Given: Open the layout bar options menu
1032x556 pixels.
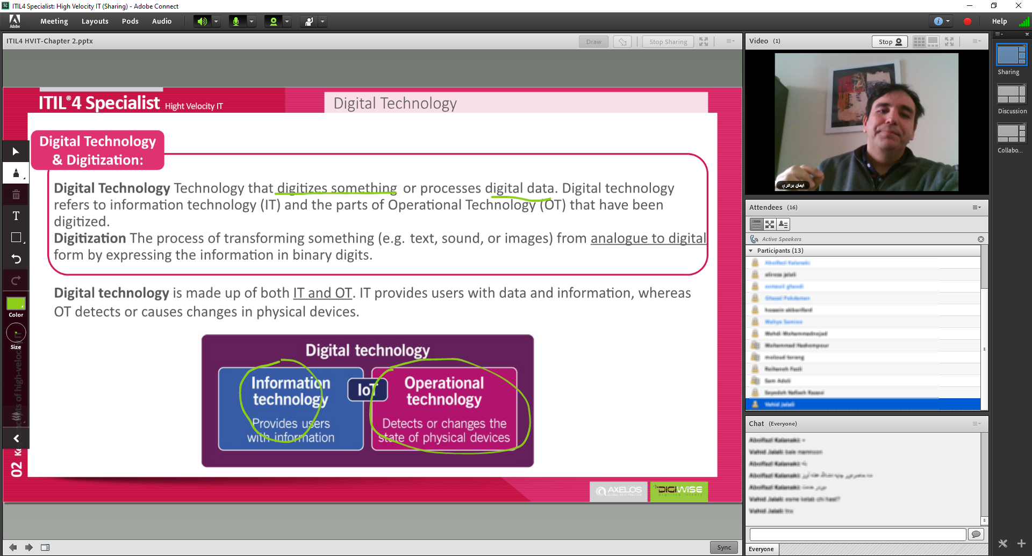Looking at the screenshot, I should 999,34.
